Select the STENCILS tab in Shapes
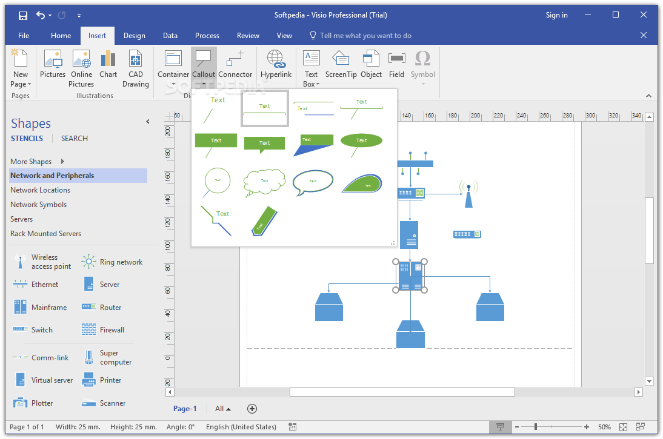The width and height of the screenshot is (663, 439). [x=27, y=139]
